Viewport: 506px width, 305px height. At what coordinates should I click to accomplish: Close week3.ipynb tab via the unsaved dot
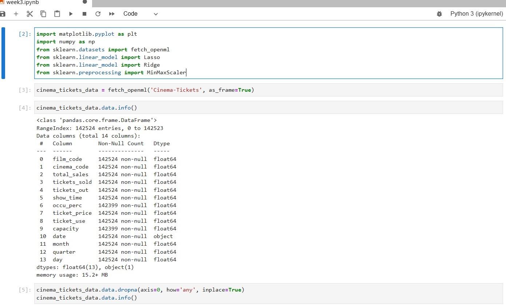[85, 2]
